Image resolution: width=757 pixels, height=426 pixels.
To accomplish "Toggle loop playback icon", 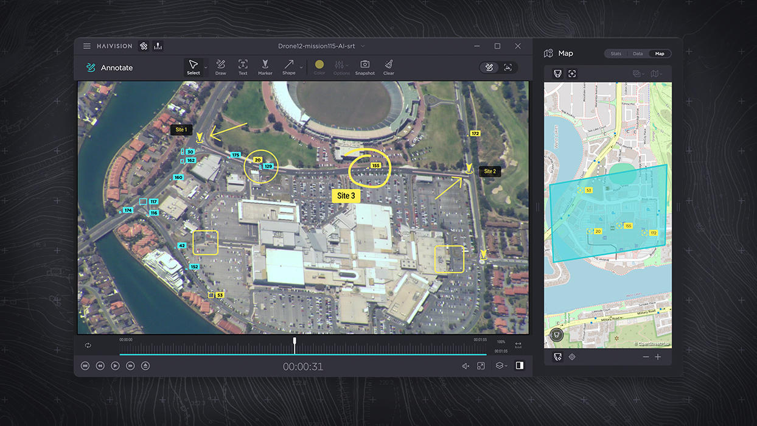I will point(88,345).
